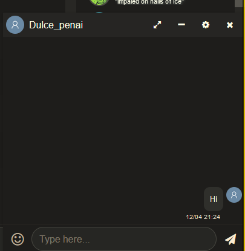Open chat settings gear icon
This screenshot has height=251, width=245.
[206, 25]
